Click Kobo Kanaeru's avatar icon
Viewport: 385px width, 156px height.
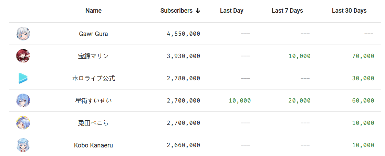pyautogui.click(x=23, y=145)
